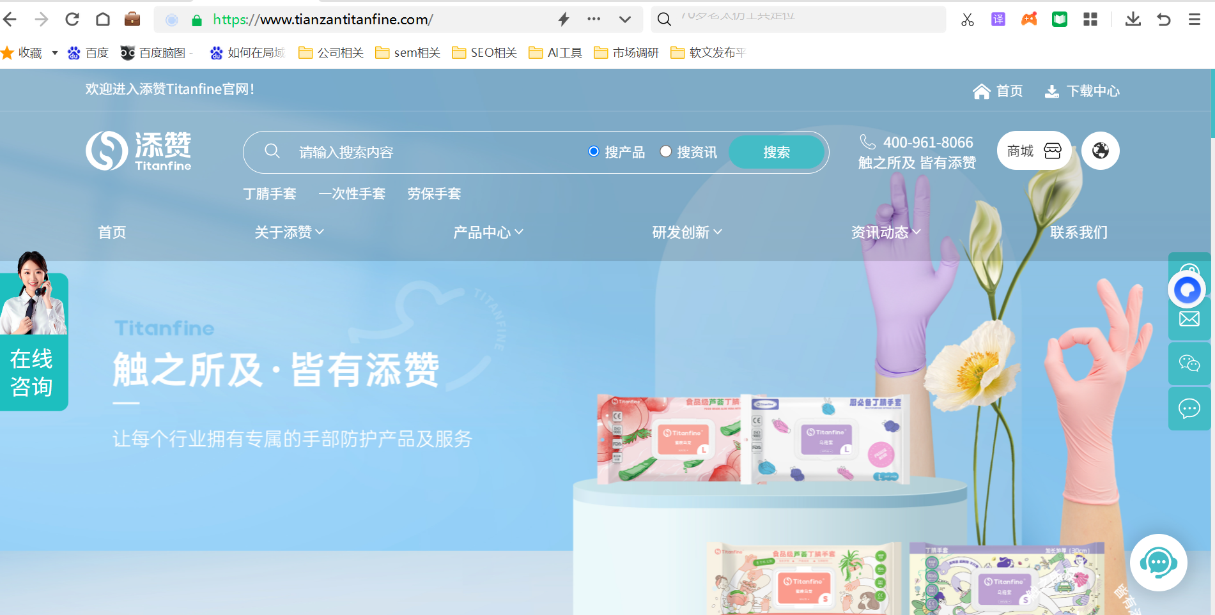The width and height of the screenshot is (1215, 615).
Task: Open the four-squares apps grid icon
Action: click(x=1090, y=20)
